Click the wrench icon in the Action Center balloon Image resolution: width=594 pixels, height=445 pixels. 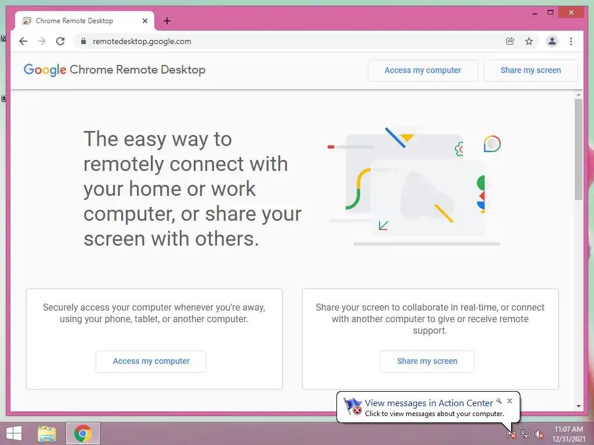point(499,401)
